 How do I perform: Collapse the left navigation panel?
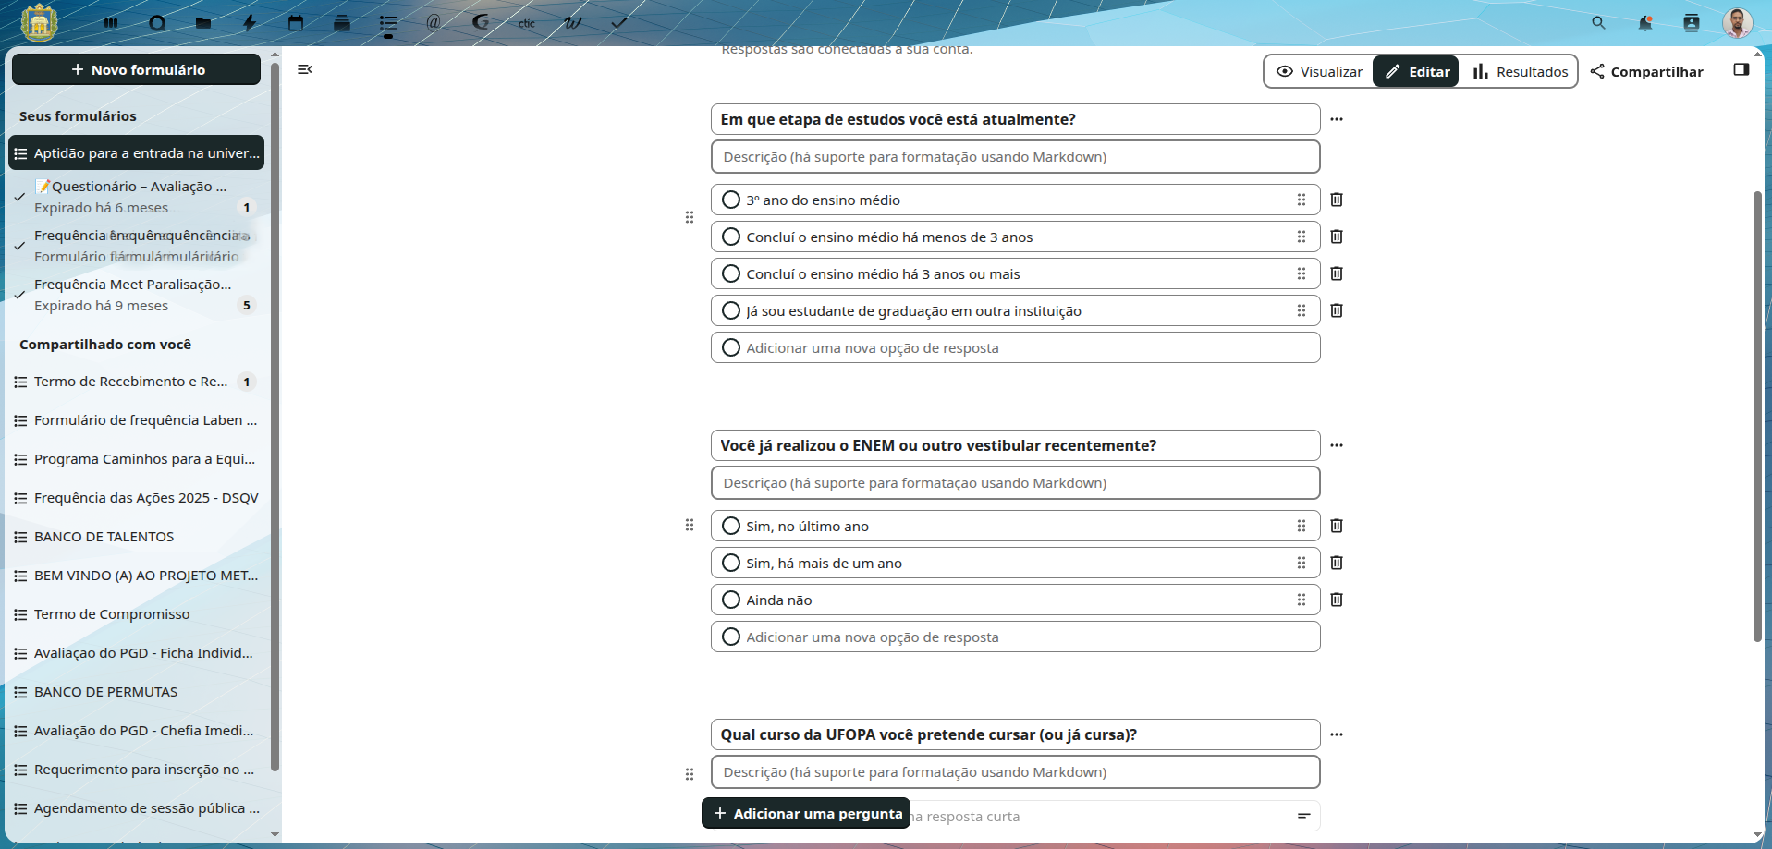pyautogui.click(x=305, y=69)
